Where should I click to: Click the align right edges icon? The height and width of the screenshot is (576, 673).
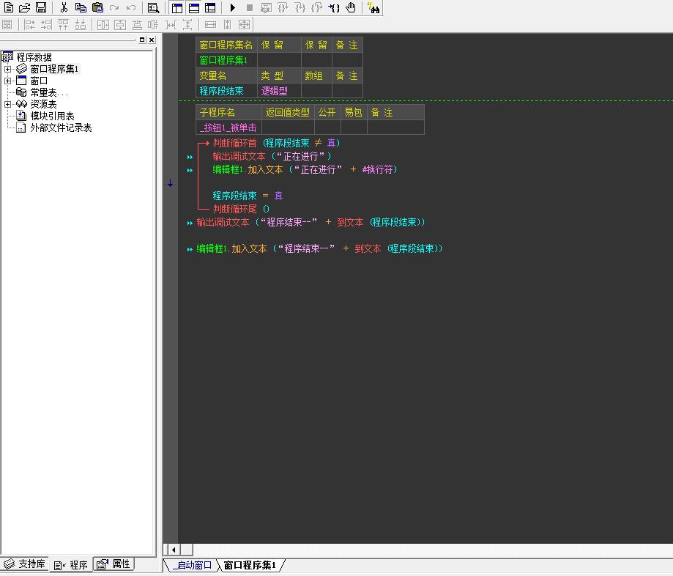pyautogui.click(x=46, y=24)
